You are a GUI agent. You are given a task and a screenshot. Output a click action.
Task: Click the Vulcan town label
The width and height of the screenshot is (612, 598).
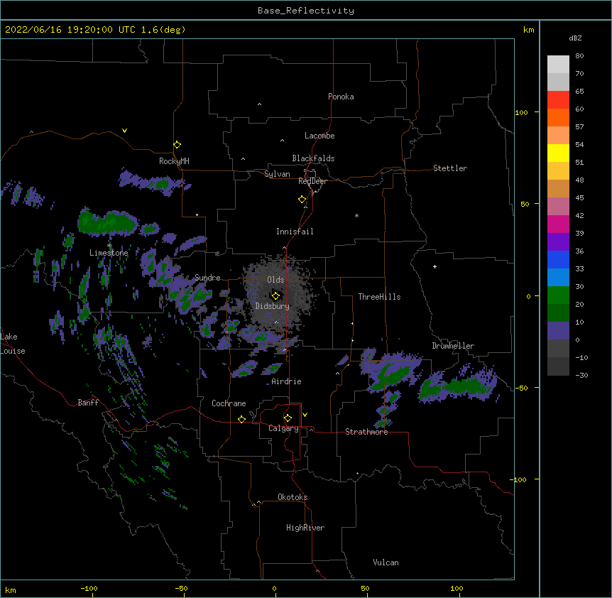click(386, 562)
